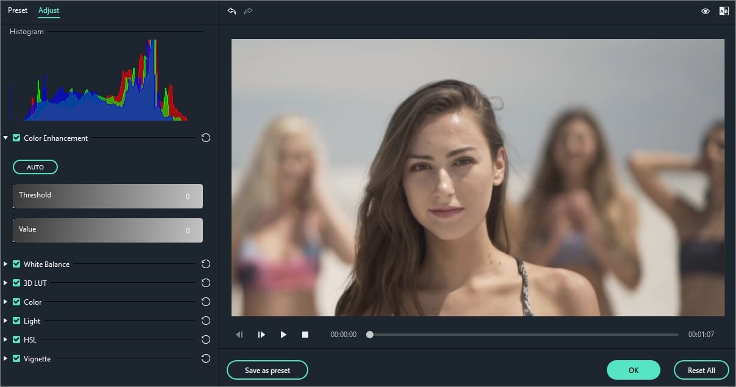Uncheck the HSL checkbox
The height and width of the screenshot is (387, 736).
coord(16,339)
